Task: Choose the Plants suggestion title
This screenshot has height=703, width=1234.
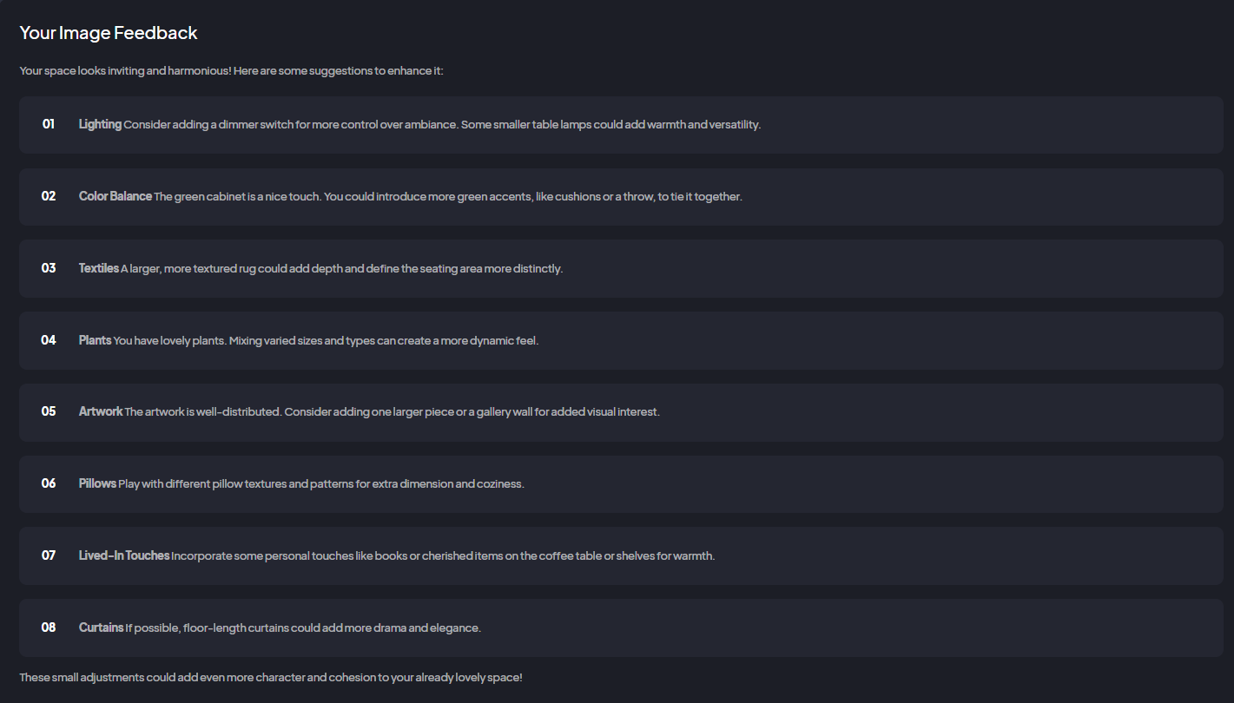Action: (x=95, y=340)
